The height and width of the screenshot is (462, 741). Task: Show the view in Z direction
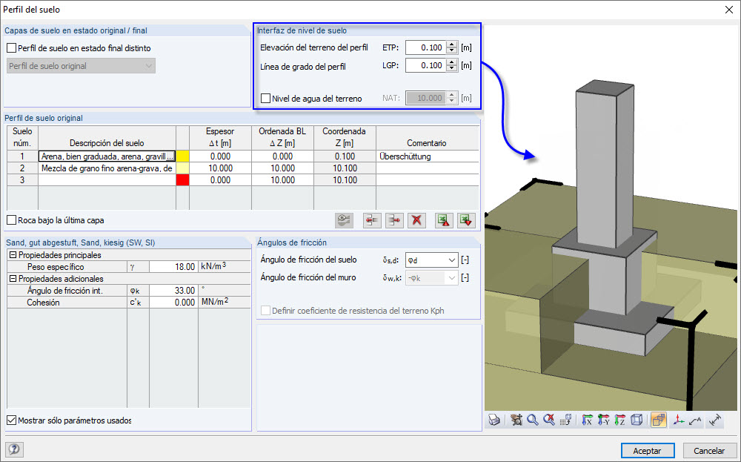(x=620, y=420)
